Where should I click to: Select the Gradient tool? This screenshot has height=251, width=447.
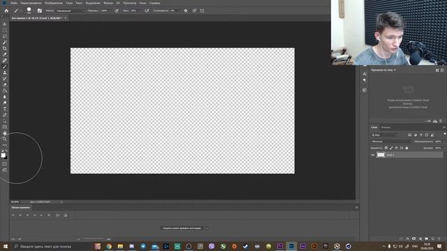(x=5, y=91)
